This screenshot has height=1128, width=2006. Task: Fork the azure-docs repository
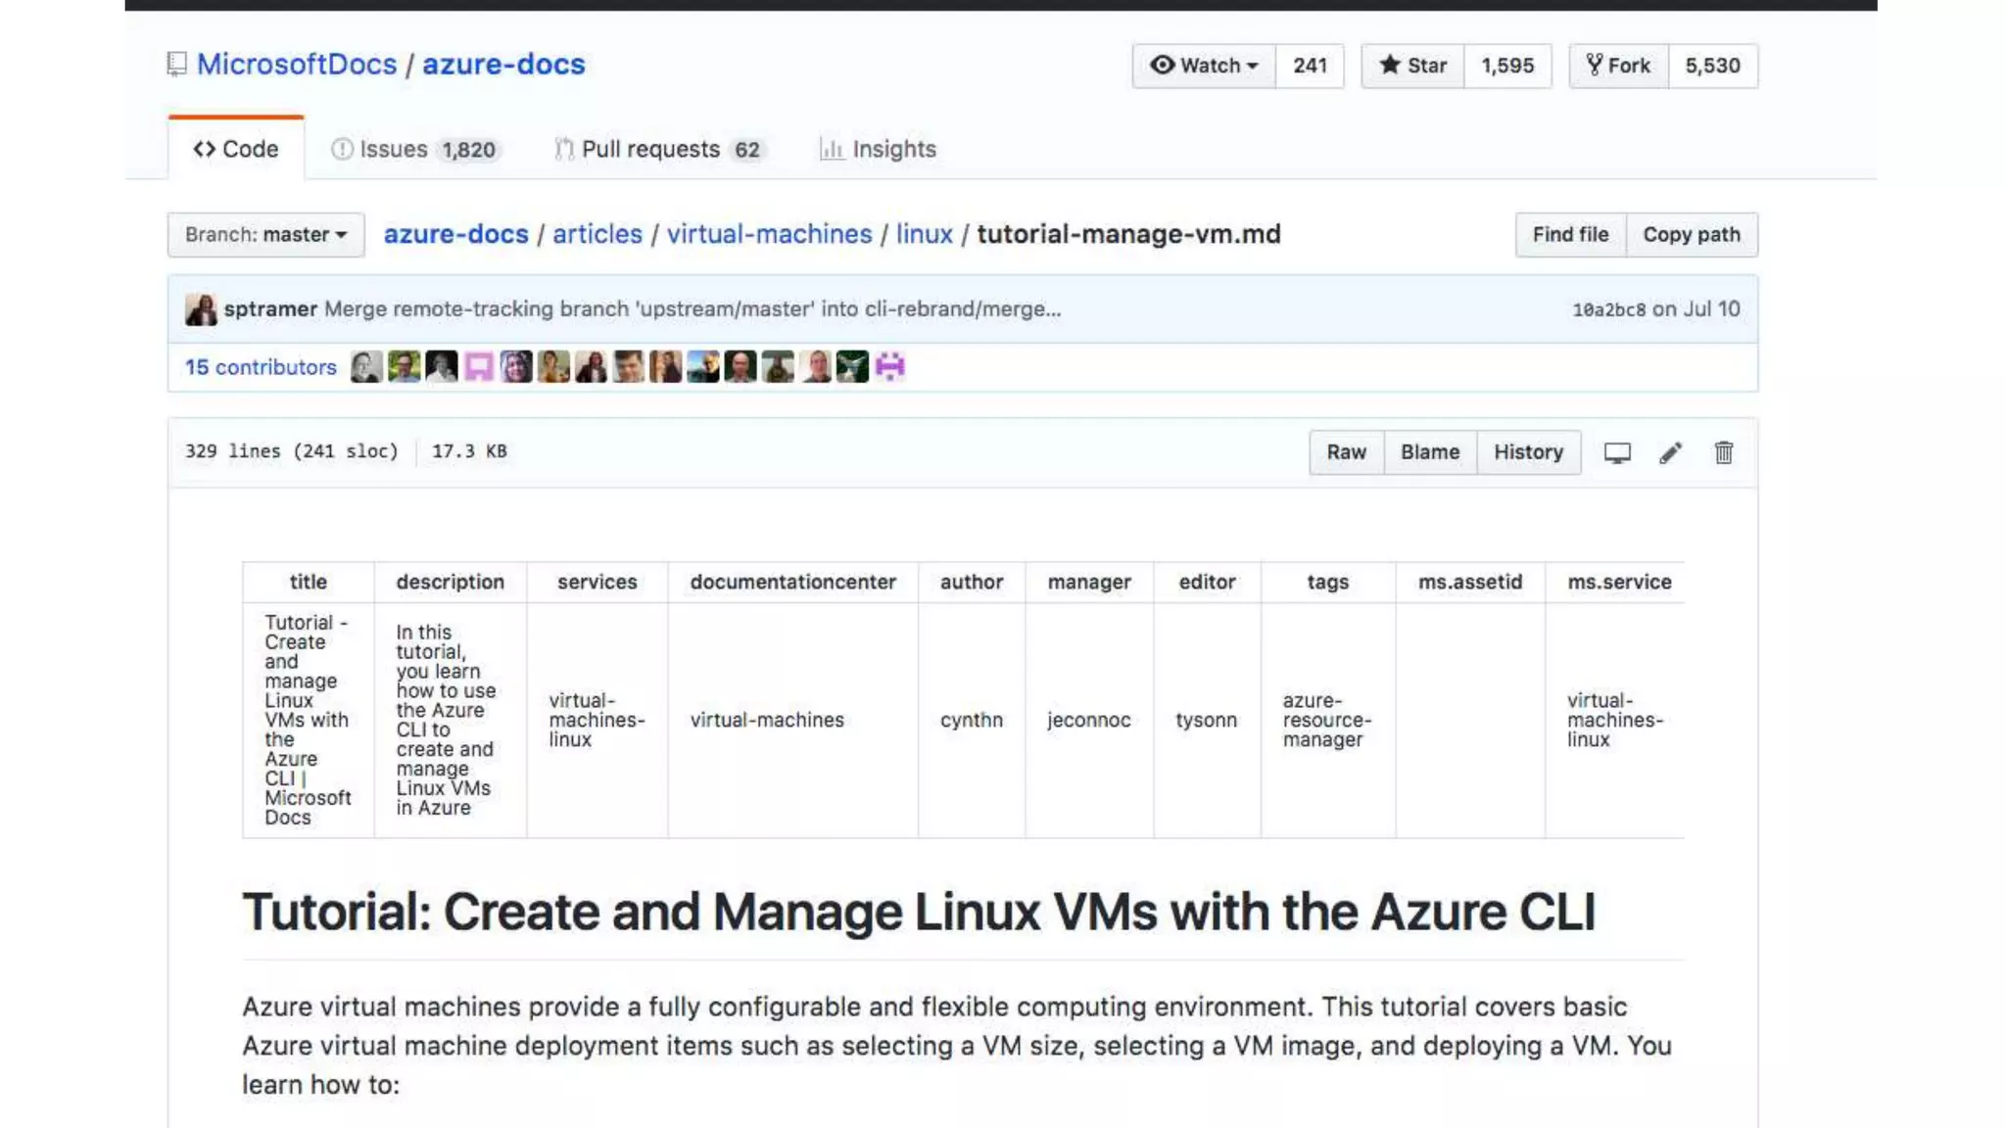tap(1618, 66)
